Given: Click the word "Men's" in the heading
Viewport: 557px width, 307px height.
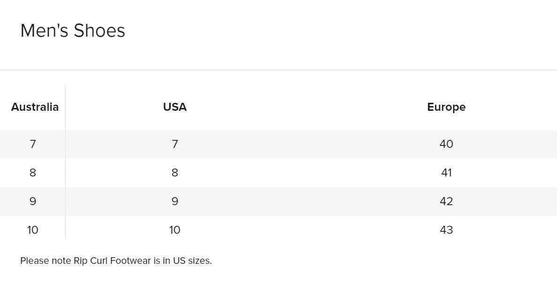Looking at the screenshot, I should [45, 31].
